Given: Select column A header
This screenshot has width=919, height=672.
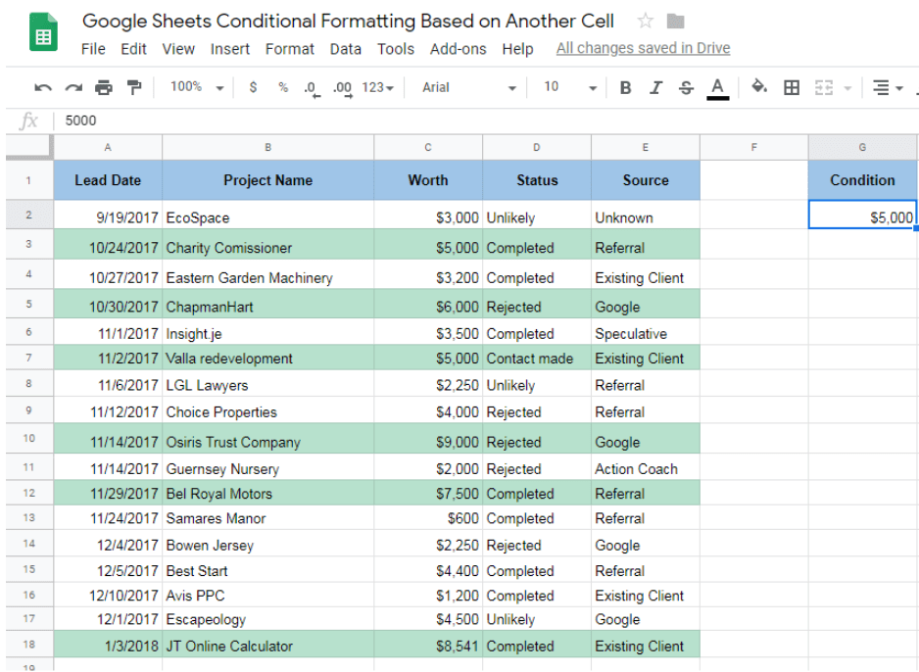Looking at the screenshot, I should 108,148.
